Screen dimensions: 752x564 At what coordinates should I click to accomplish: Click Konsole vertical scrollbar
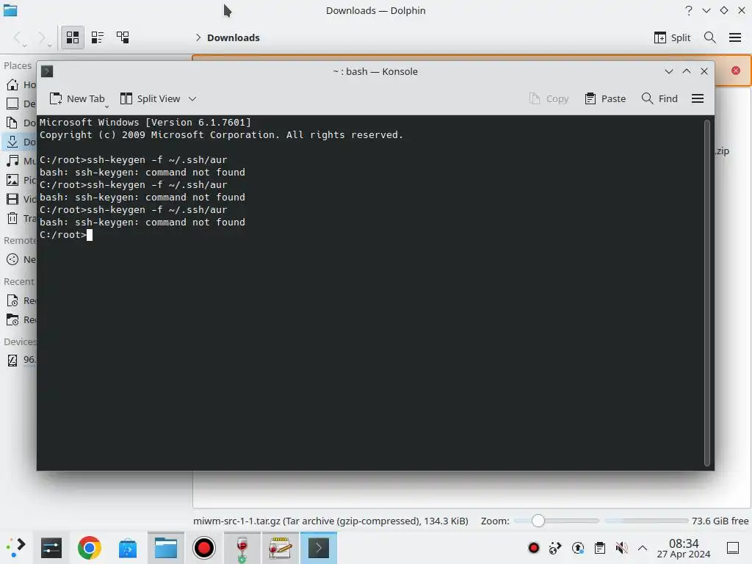(707, 292)
